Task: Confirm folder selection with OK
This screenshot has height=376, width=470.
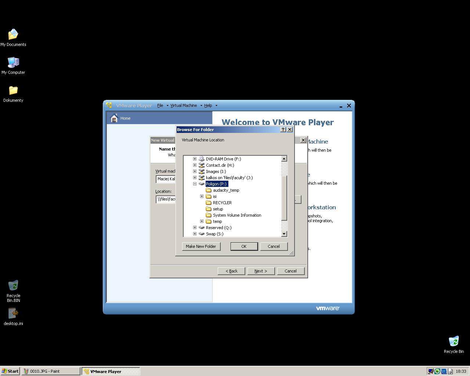Action: (x=244, y=246)
